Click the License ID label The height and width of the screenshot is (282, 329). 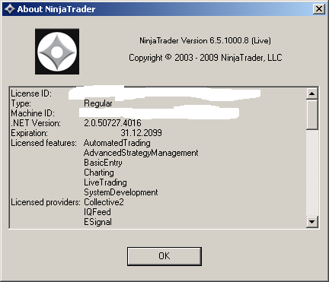pyautogui.click(x=31, y=93)
